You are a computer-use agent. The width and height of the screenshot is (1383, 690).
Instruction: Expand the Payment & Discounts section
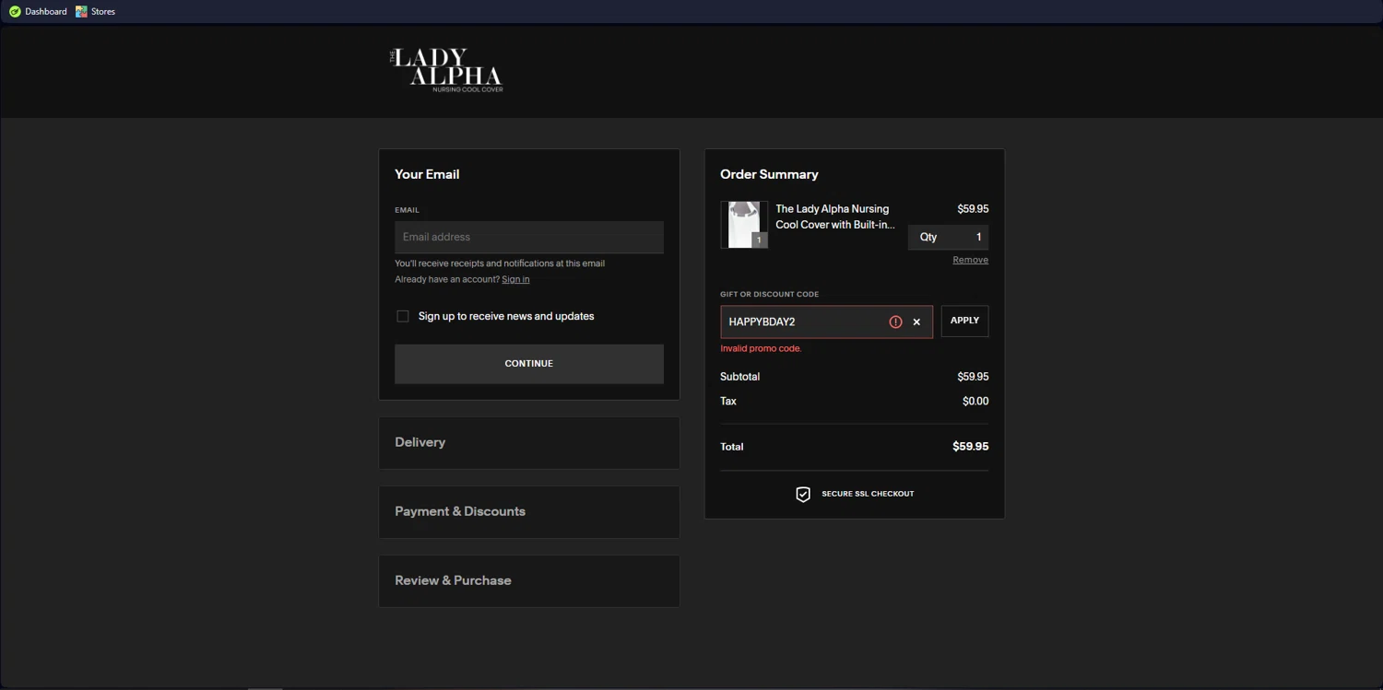click(529, 511)
